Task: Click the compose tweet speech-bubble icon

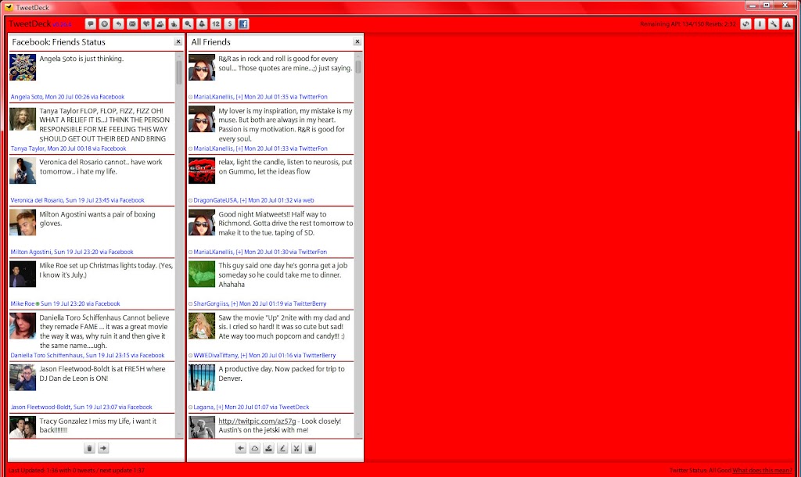Action: [x=91, y=24]
